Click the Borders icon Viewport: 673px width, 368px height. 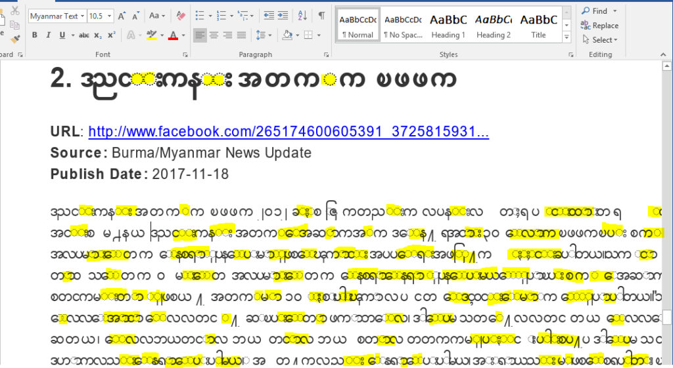pyautogui.click(x=308, y=35)
